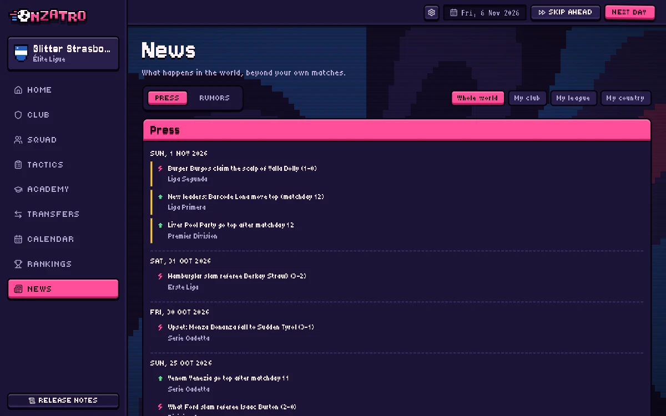The height and width of the screenshot is (416, 666).
Task: Open Glitter Strasbourg club name
Action: (x=72, y=49)
